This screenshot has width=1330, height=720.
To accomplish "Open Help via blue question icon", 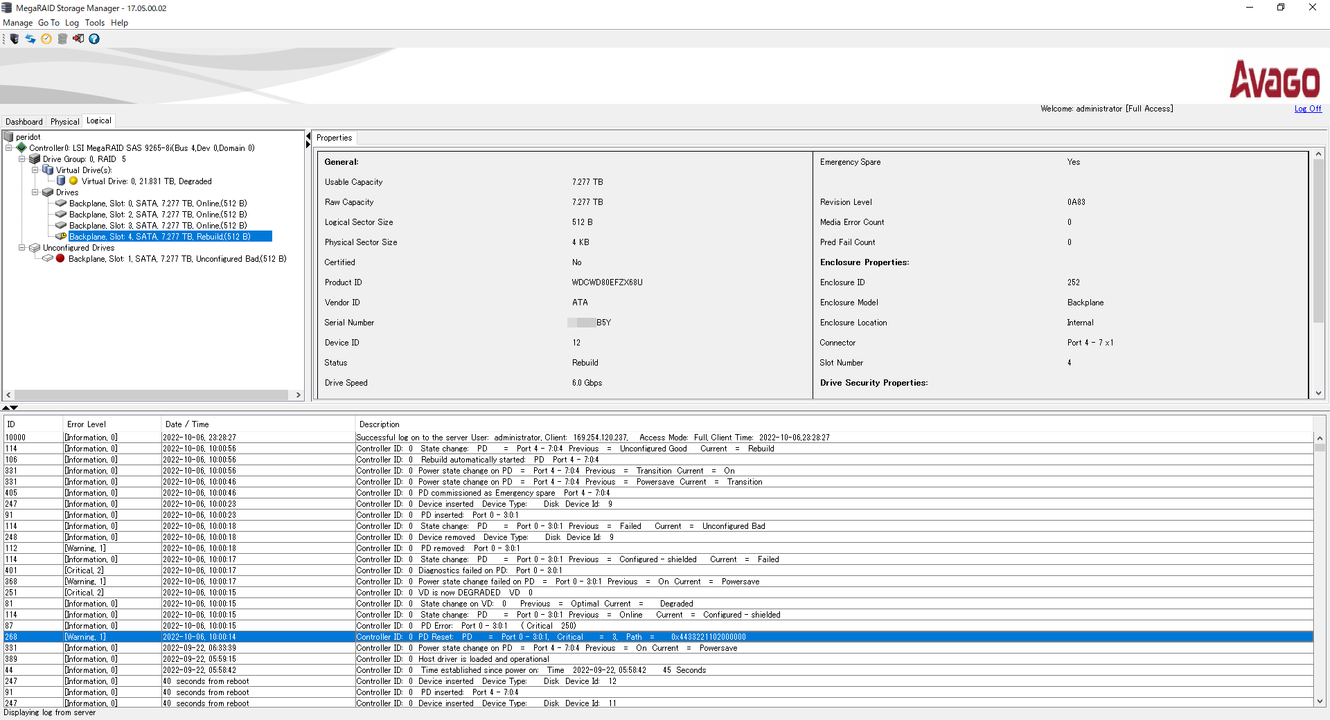I will pyautogui.click(x=94, y=39).
